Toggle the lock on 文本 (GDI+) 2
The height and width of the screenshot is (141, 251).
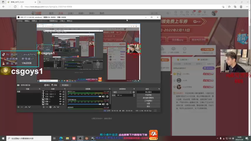(x=63, y=94)
